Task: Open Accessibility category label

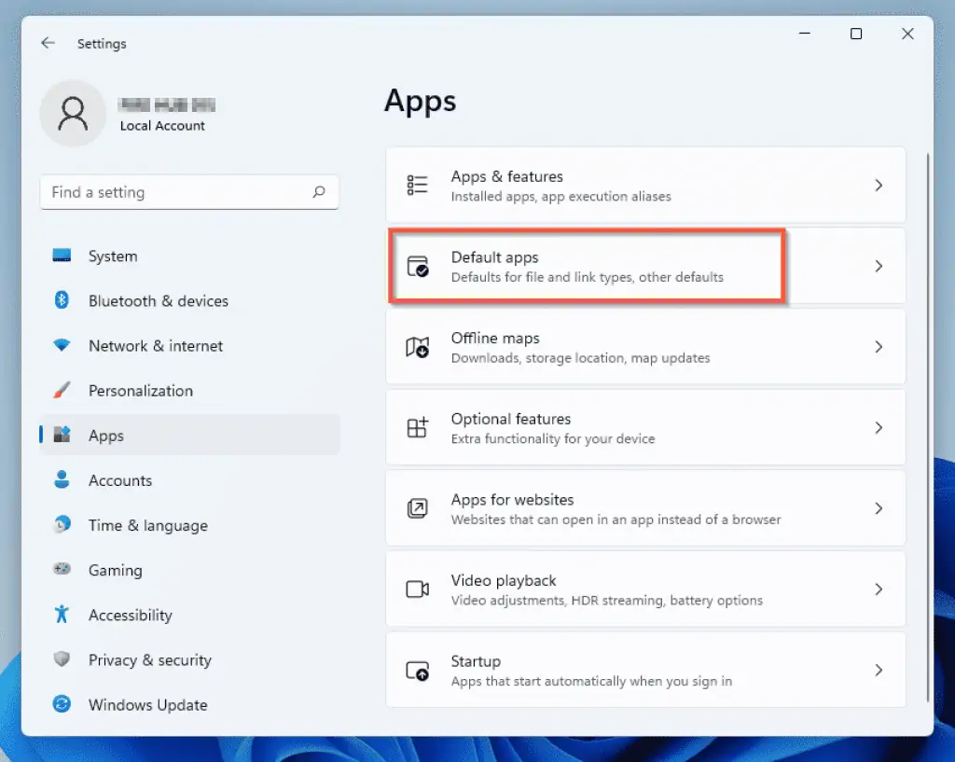Action: 131,616
